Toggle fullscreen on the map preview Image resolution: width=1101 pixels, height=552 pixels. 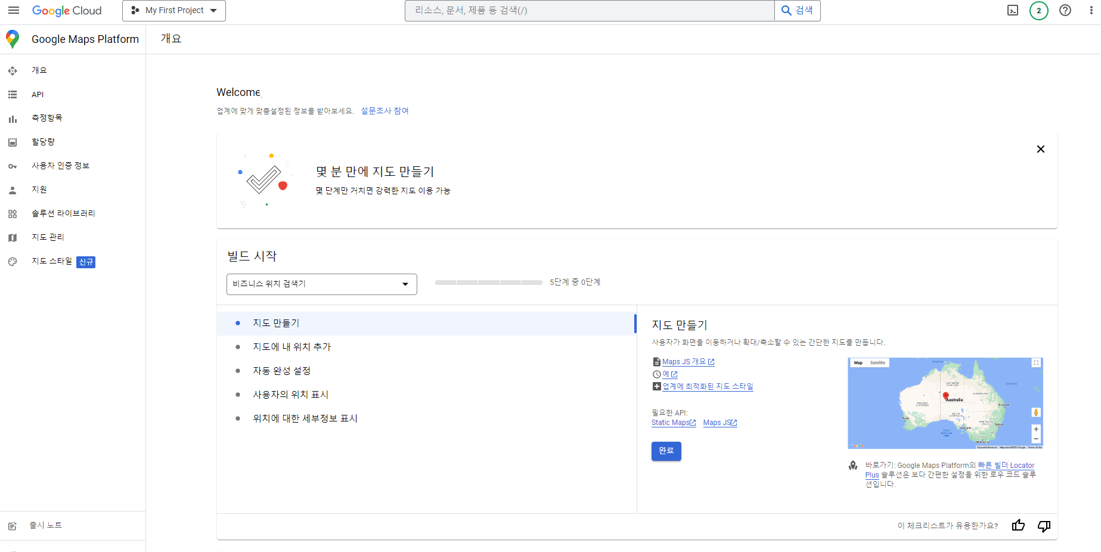pyautogui.click(x=1036, y=362)
